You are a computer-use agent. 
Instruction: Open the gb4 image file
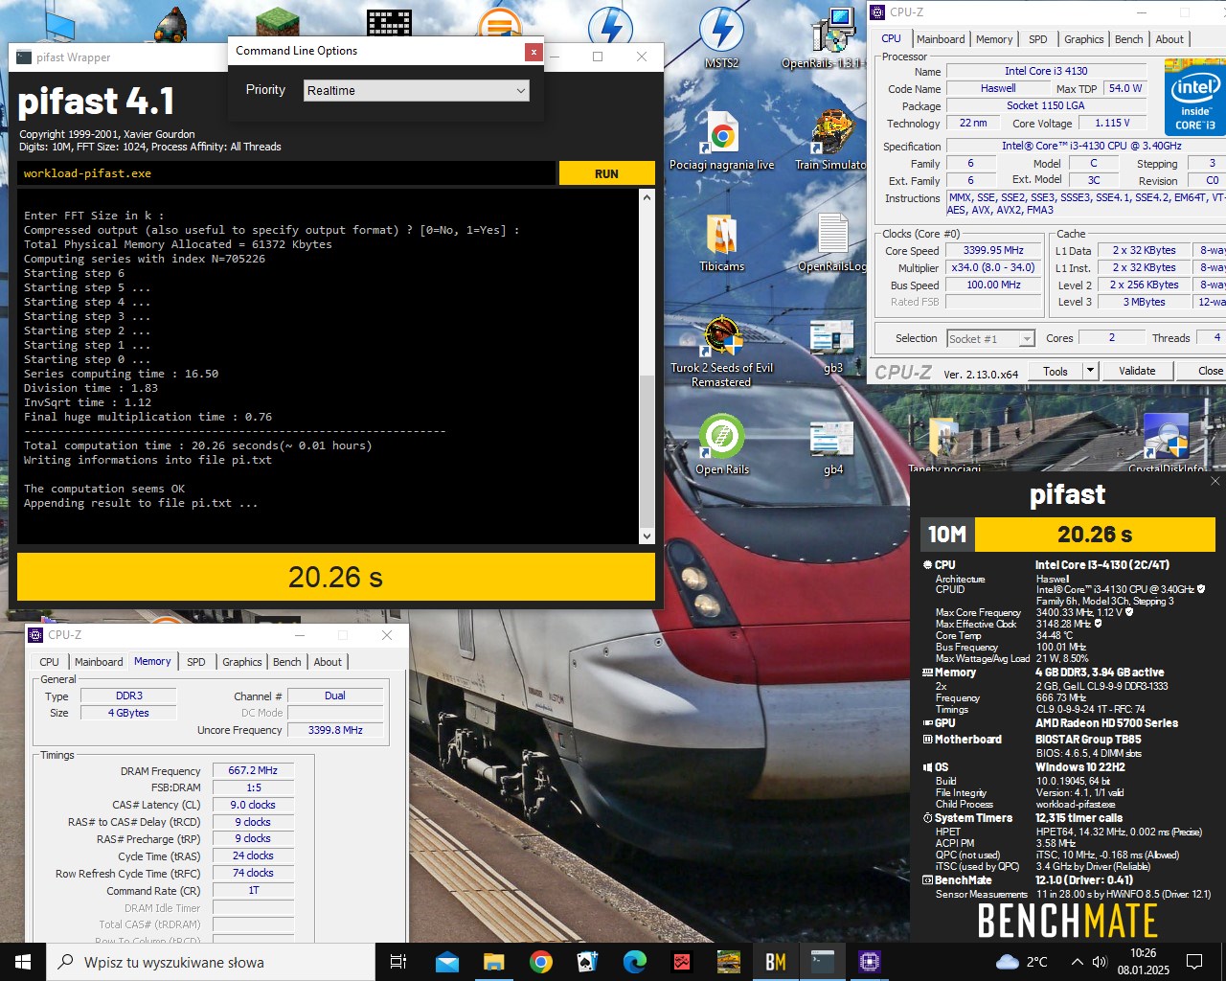tap(832, 446)
